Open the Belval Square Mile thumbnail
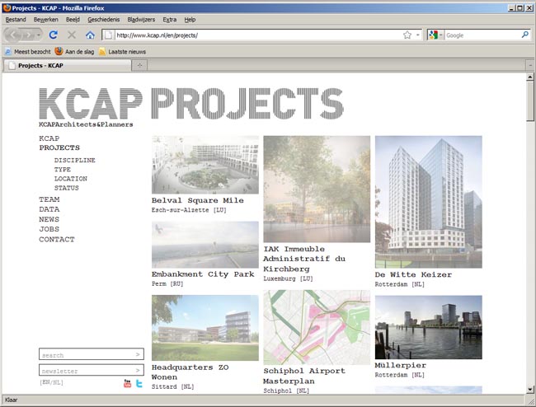 (205, 165)
